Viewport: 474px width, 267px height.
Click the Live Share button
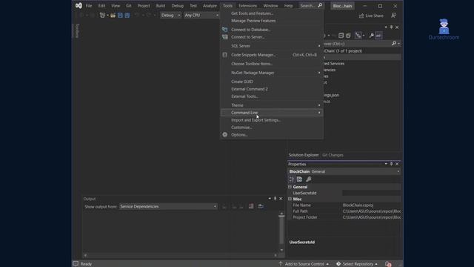[371, 16]
